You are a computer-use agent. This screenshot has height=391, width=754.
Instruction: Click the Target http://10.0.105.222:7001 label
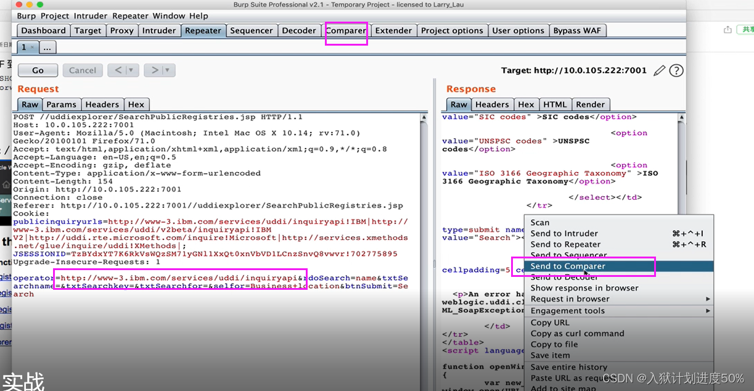[574, 70]
